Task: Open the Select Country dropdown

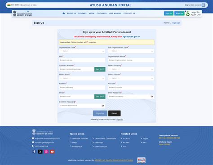Action: 131,69
